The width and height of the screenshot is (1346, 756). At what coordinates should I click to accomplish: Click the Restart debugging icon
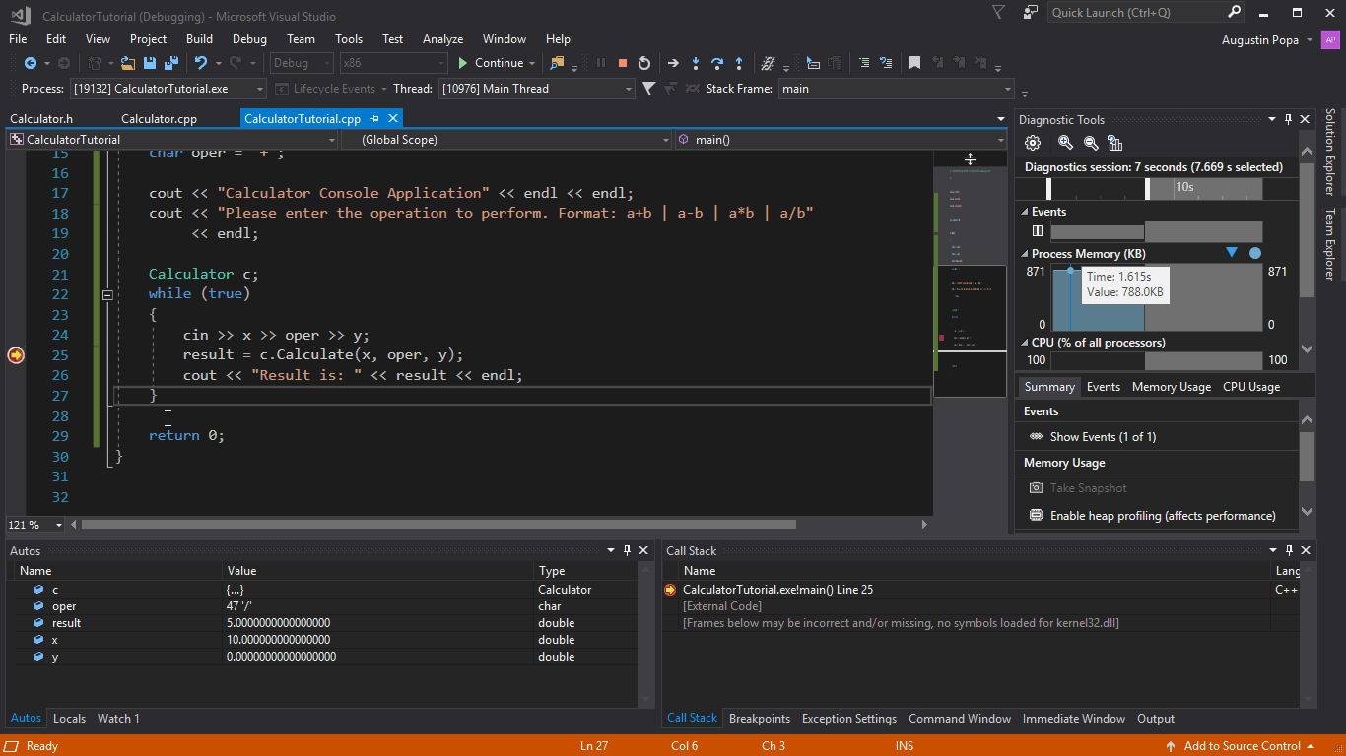[644, 63]
